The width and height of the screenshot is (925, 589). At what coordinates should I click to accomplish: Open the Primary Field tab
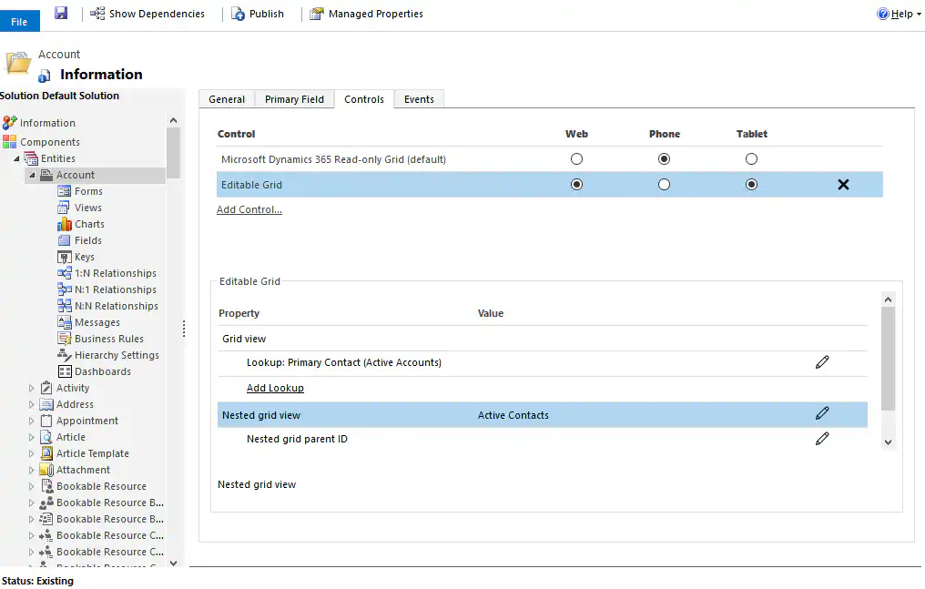point(293,98)
